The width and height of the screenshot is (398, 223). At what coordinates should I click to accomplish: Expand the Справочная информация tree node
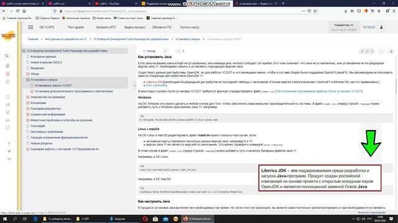point(28,115)
